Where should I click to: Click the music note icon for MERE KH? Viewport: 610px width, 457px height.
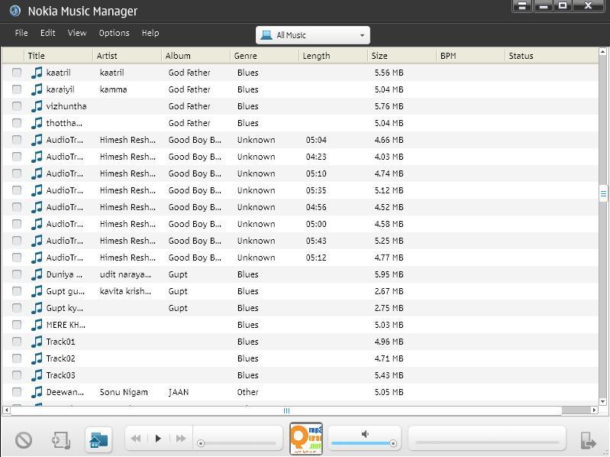37,324
